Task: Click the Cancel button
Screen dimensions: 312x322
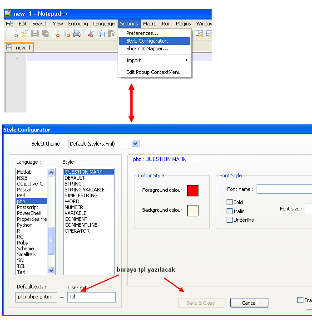Action: (x=249, y=303)
